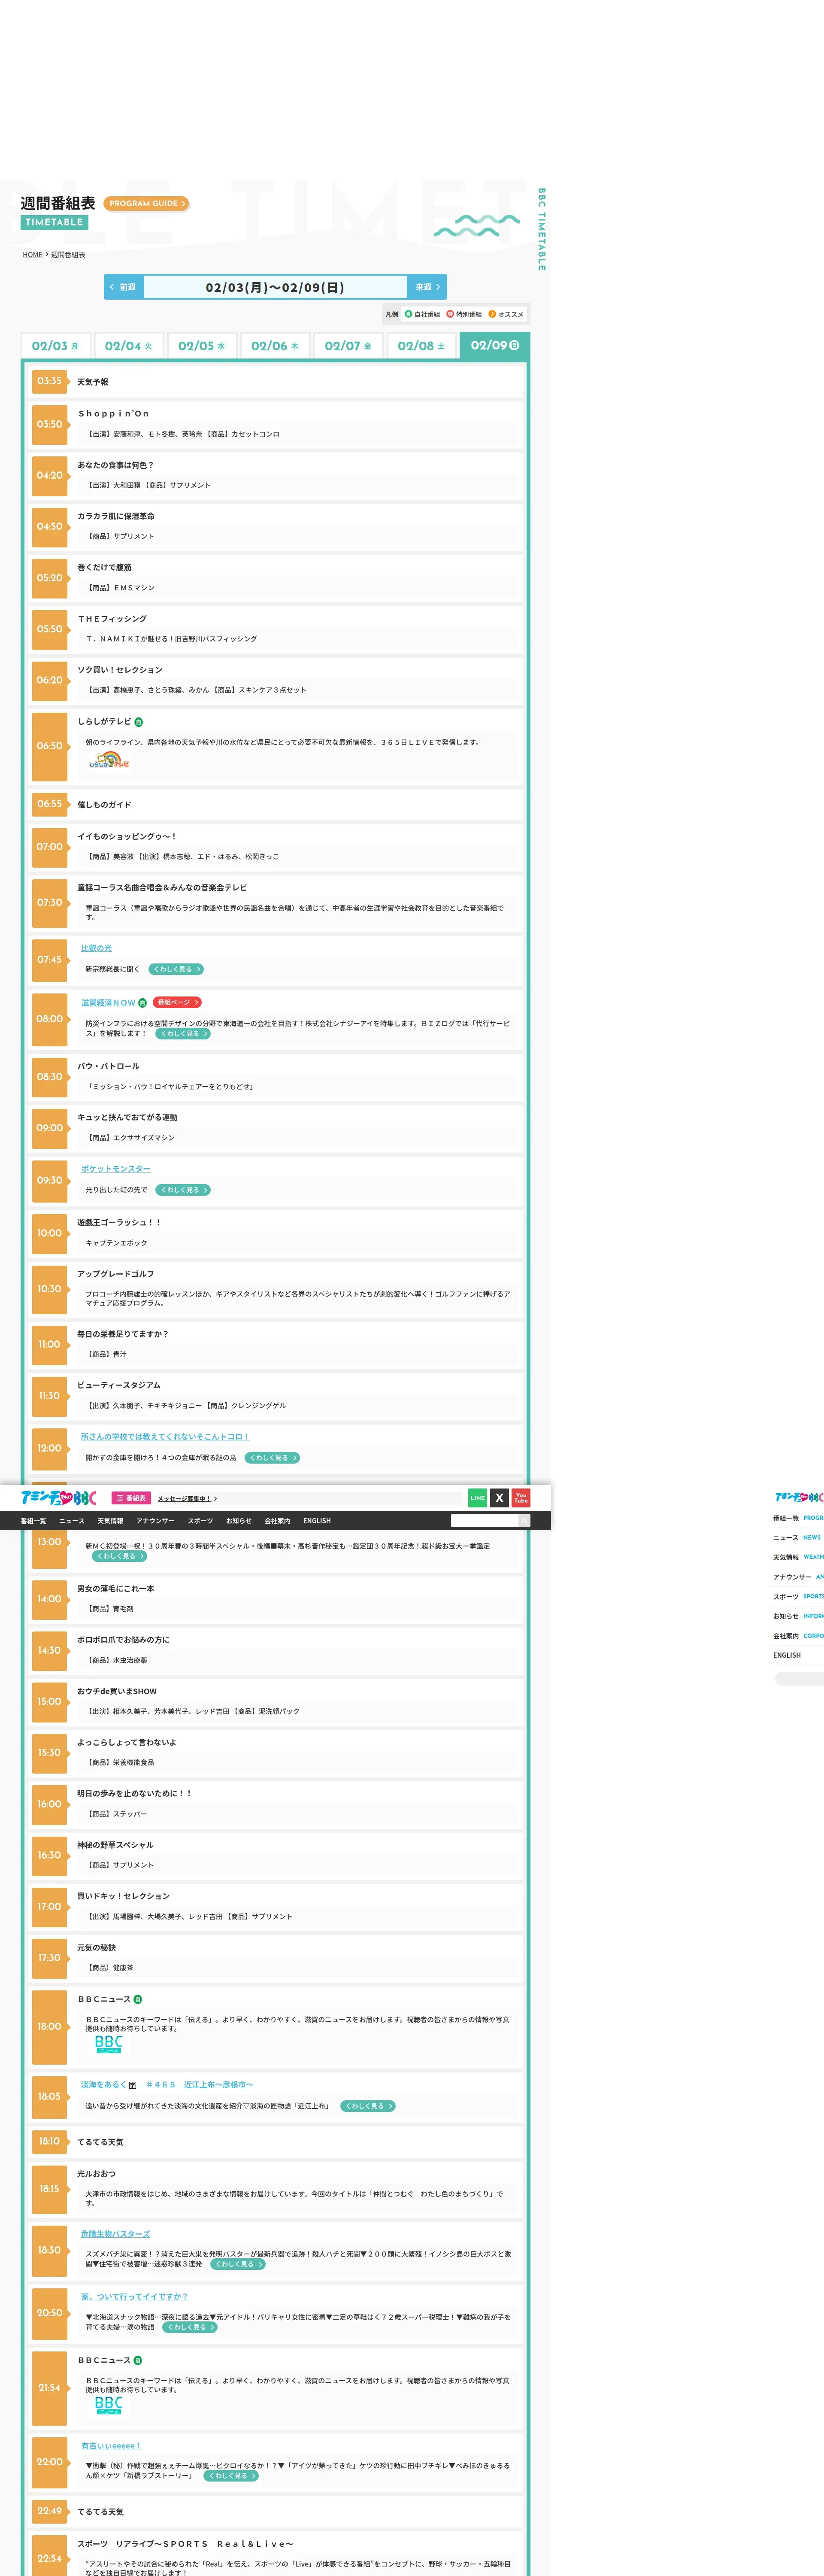Image resolution: width=824 pixels, height=2576 pixels.
Task: Click くわしく見る for 有吉ぃぃeeeee!
Action: 231,2476
